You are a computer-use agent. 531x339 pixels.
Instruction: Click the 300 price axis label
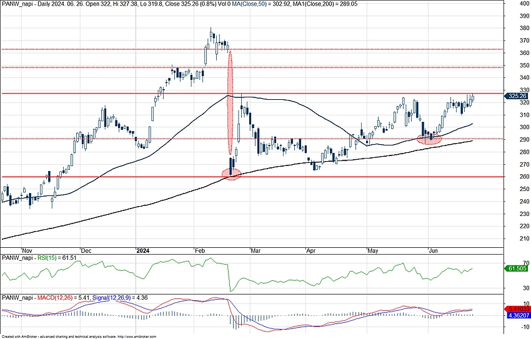pyautogui.click(x=525, y=127)
